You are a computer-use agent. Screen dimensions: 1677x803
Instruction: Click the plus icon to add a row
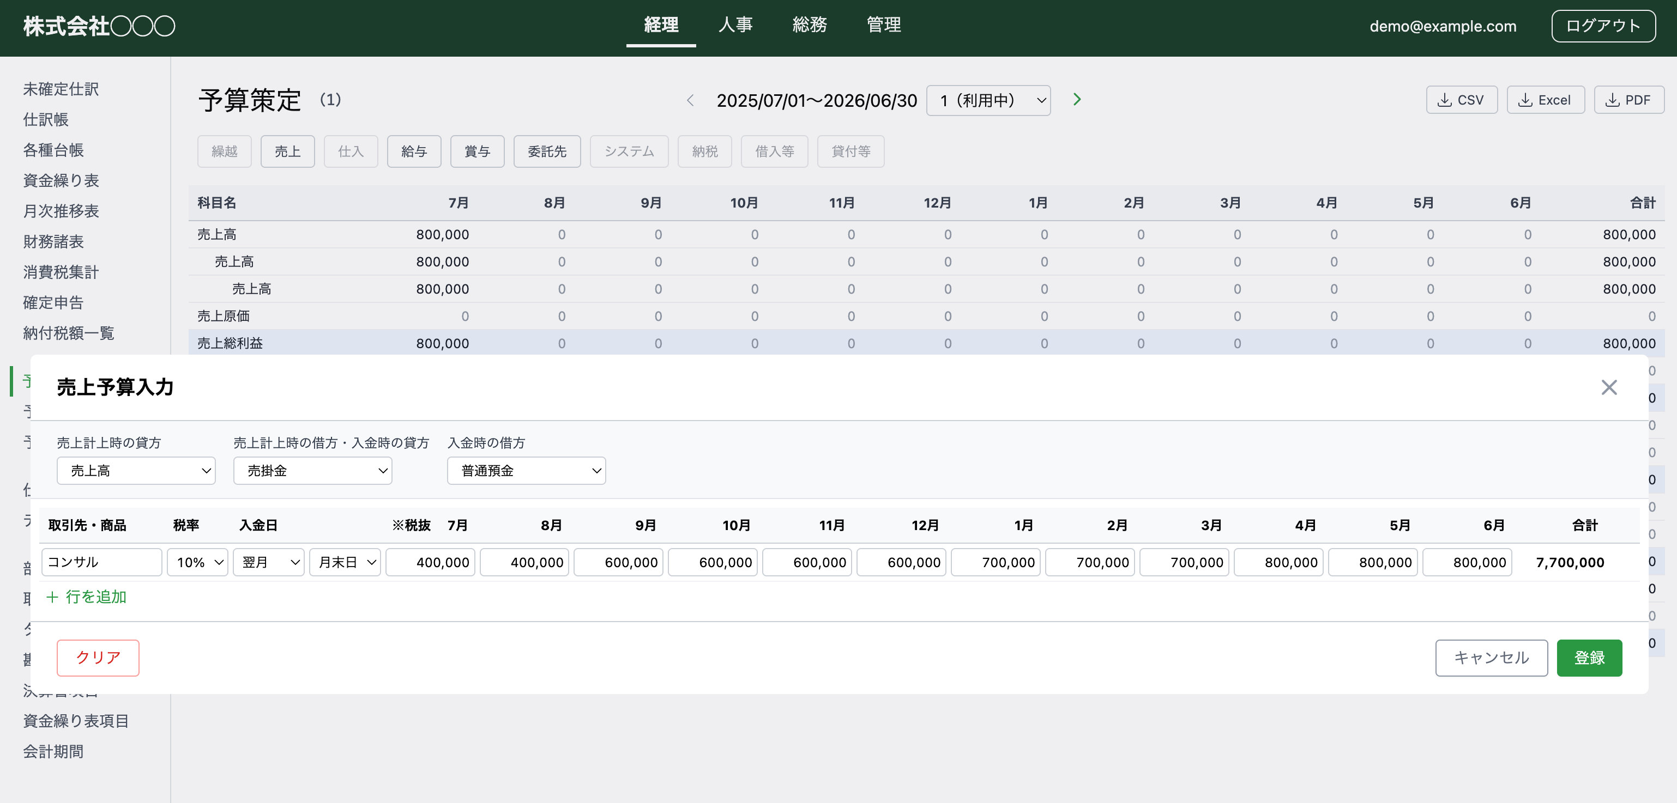[53, 597]
